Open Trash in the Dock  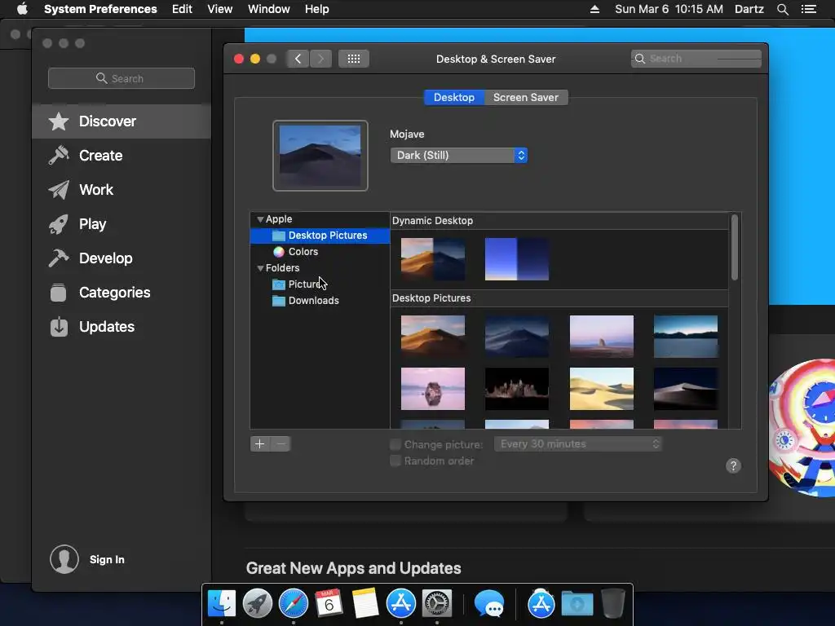613,603
